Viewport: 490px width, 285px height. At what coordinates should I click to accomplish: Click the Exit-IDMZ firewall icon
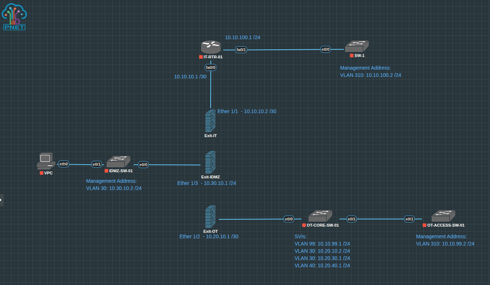point(210,162)
